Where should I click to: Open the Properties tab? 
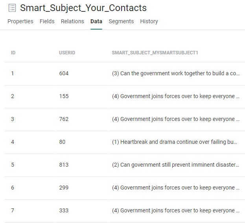pyautogui.click(x=20, y=21)
